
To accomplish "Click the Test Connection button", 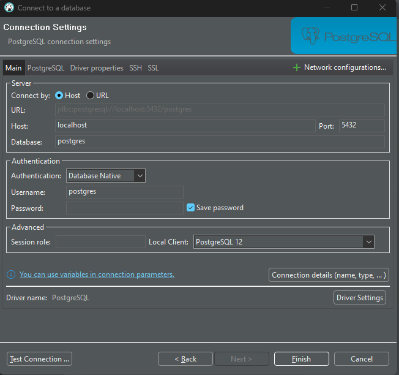I will click(39, 359).
